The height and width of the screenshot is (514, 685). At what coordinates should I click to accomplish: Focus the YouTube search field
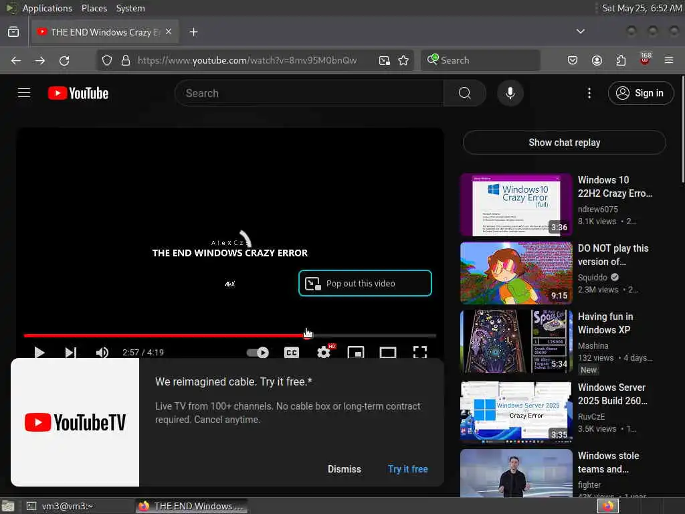coord(309,93)
